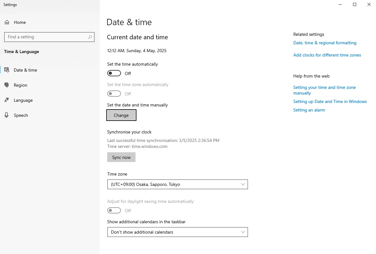This screenshot has height=254, width=376.
Task: Click the Home icon in sidebar
Action: point(7,22)
